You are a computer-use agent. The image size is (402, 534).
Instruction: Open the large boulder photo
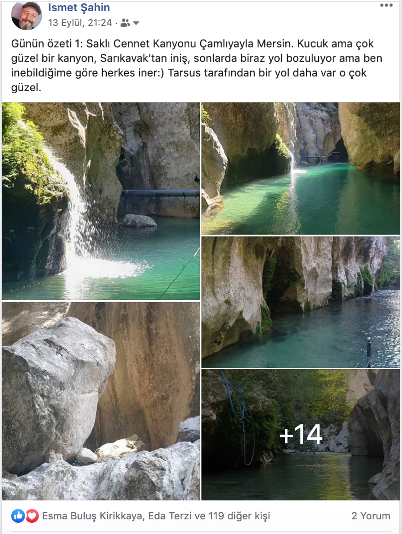(x=101, y=401)
